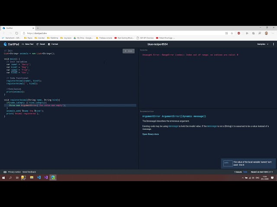Viewport: 277px width, 207px height.
Task: Open the Best Gaming Music bookmark
Action: coord(124,38)
